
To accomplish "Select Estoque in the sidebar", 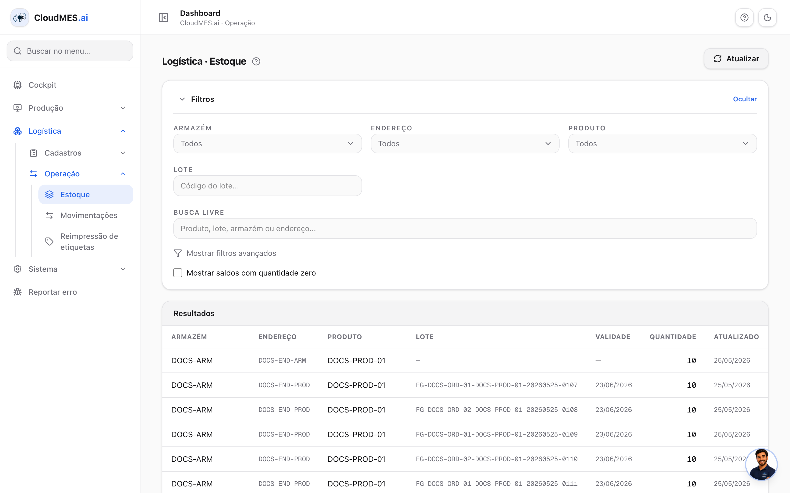I will [86, 195].
